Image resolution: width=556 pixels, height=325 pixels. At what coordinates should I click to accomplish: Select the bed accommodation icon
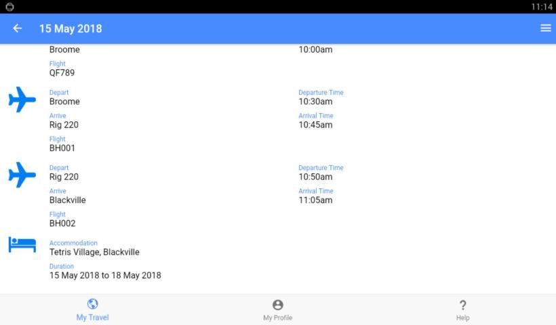tap(22, 244)
